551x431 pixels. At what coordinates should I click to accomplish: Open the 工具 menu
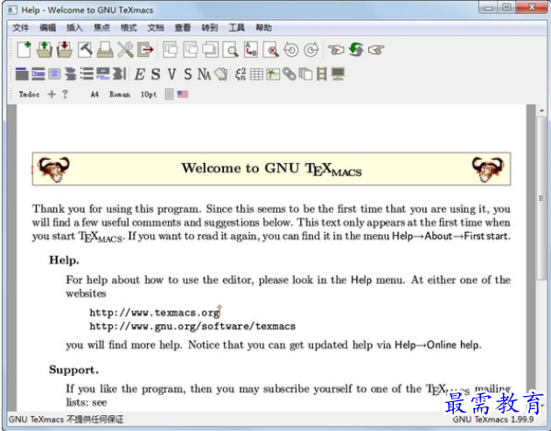[x=236, y=27]
